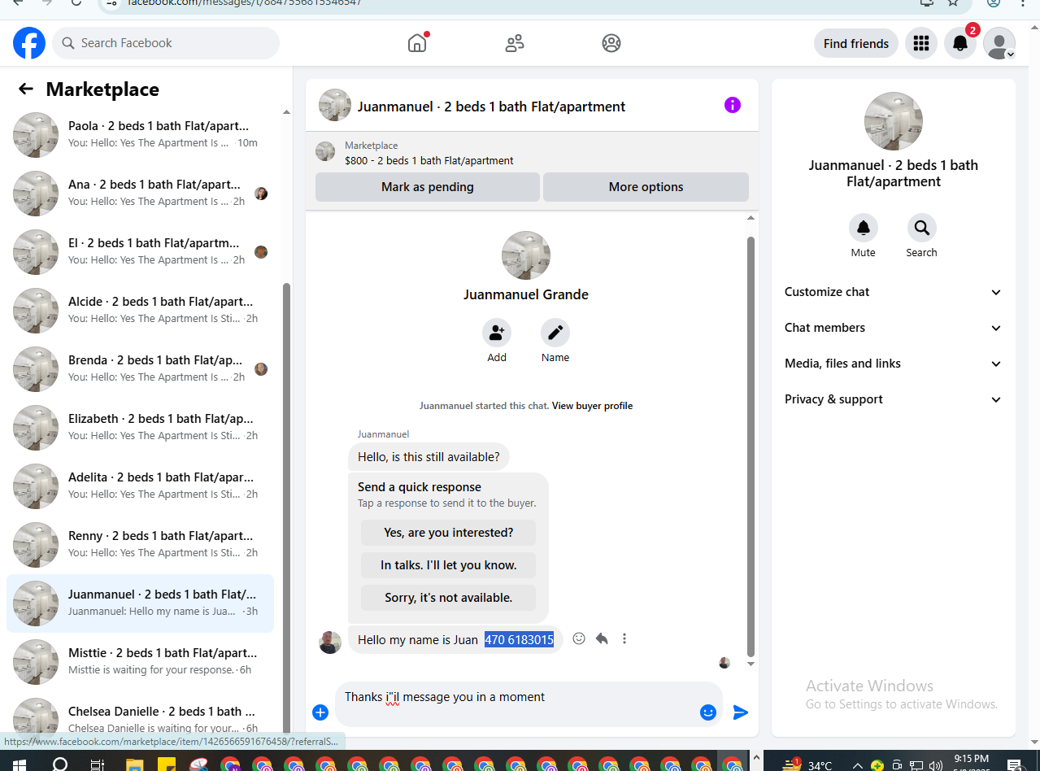Click Mark as pending button

pyautogui.click(x=428, y=187)
